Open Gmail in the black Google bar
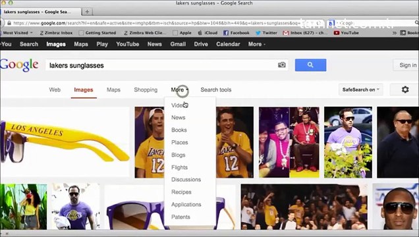 pos(178,44)
